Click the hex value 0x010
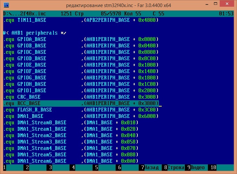This screenshot has width=237, height=174. click(x=128, y=123)
